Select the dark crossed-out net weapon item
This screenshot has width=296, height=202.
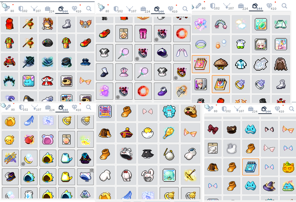28,62
